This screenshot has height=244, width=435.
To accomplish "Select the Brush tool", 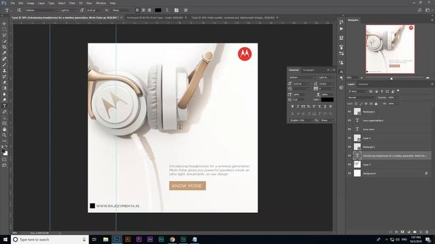I will 4,65.
